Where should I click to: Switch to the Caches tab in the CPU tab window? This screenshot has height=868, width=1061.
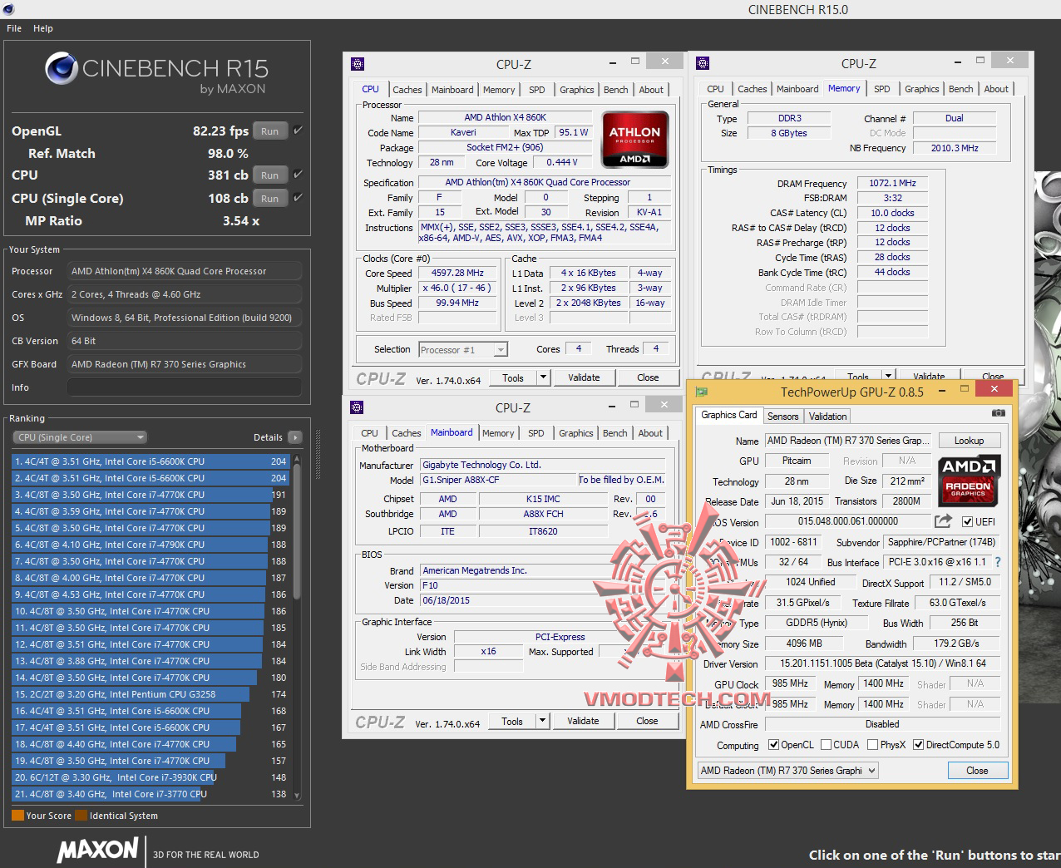[407, 90]
